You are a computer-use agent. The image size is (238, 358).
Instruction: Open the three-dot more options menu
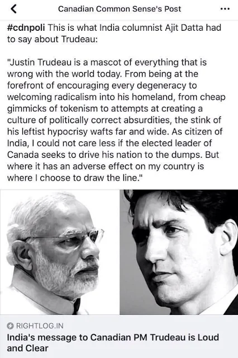tap(225, 9)
